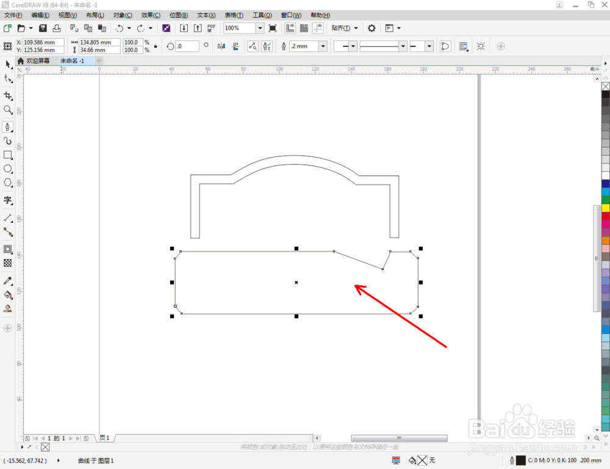Select the Pick tool in the toolbox
This screenshot has width=610, height=469.
(8, 65)
